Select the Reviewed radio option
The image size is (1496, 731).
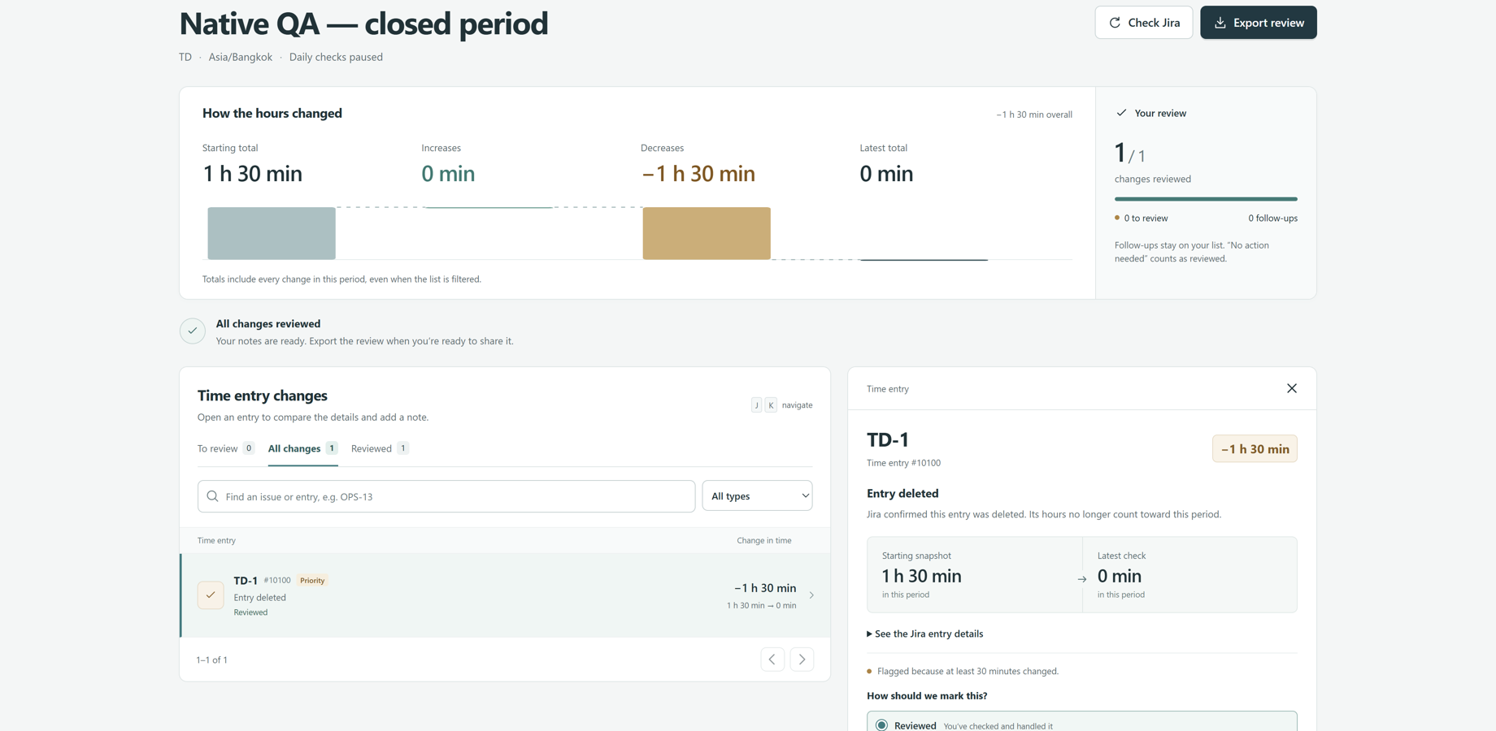882,725
